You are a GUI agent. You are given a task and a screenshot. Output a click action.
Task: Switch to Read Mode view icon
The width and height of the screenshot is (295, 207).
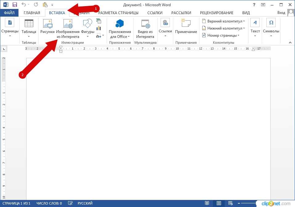pyautogui.click(x=207, y=203)
